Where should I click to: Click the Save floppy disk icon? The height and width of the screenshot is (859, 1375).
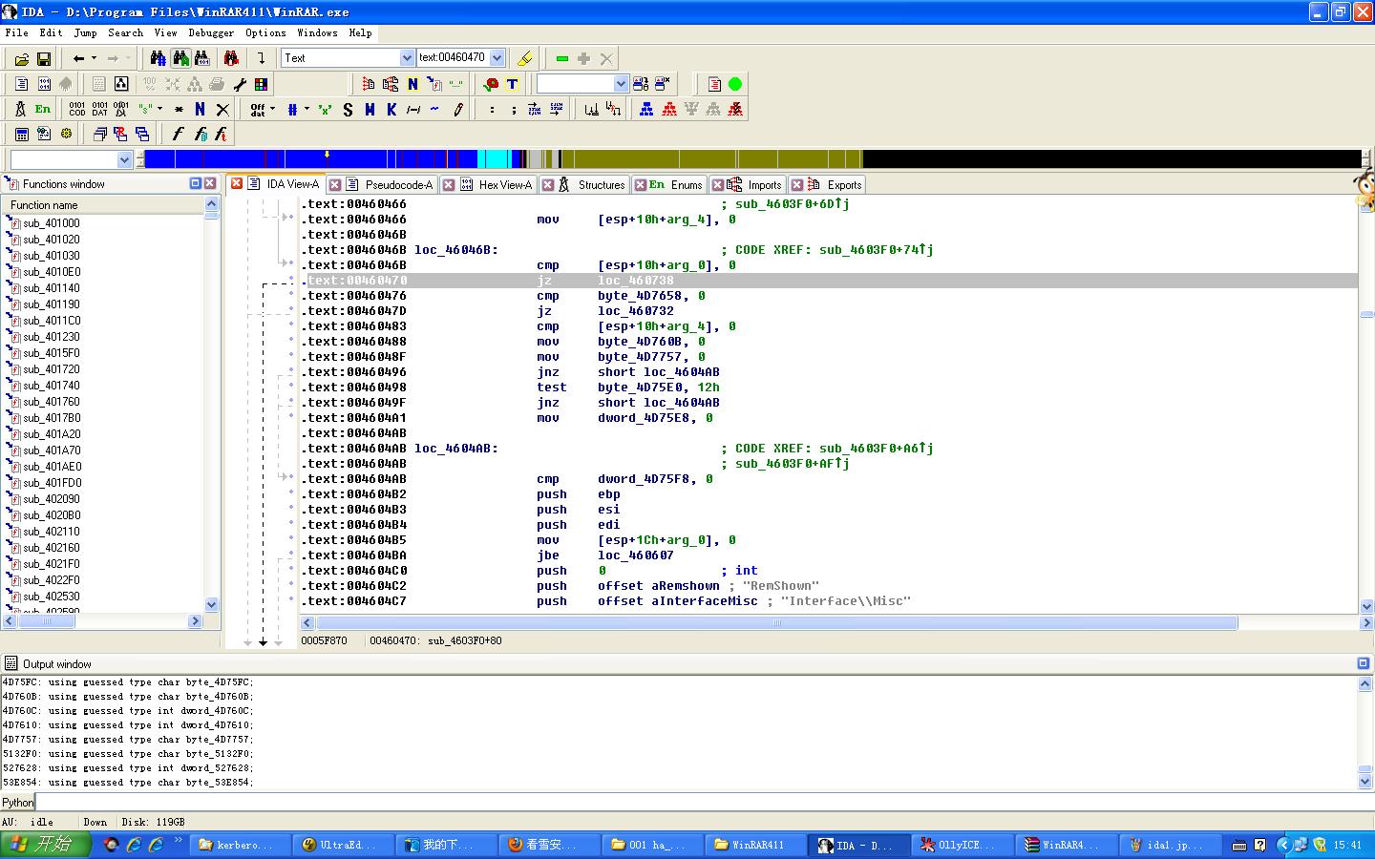[x=44, y=59]
